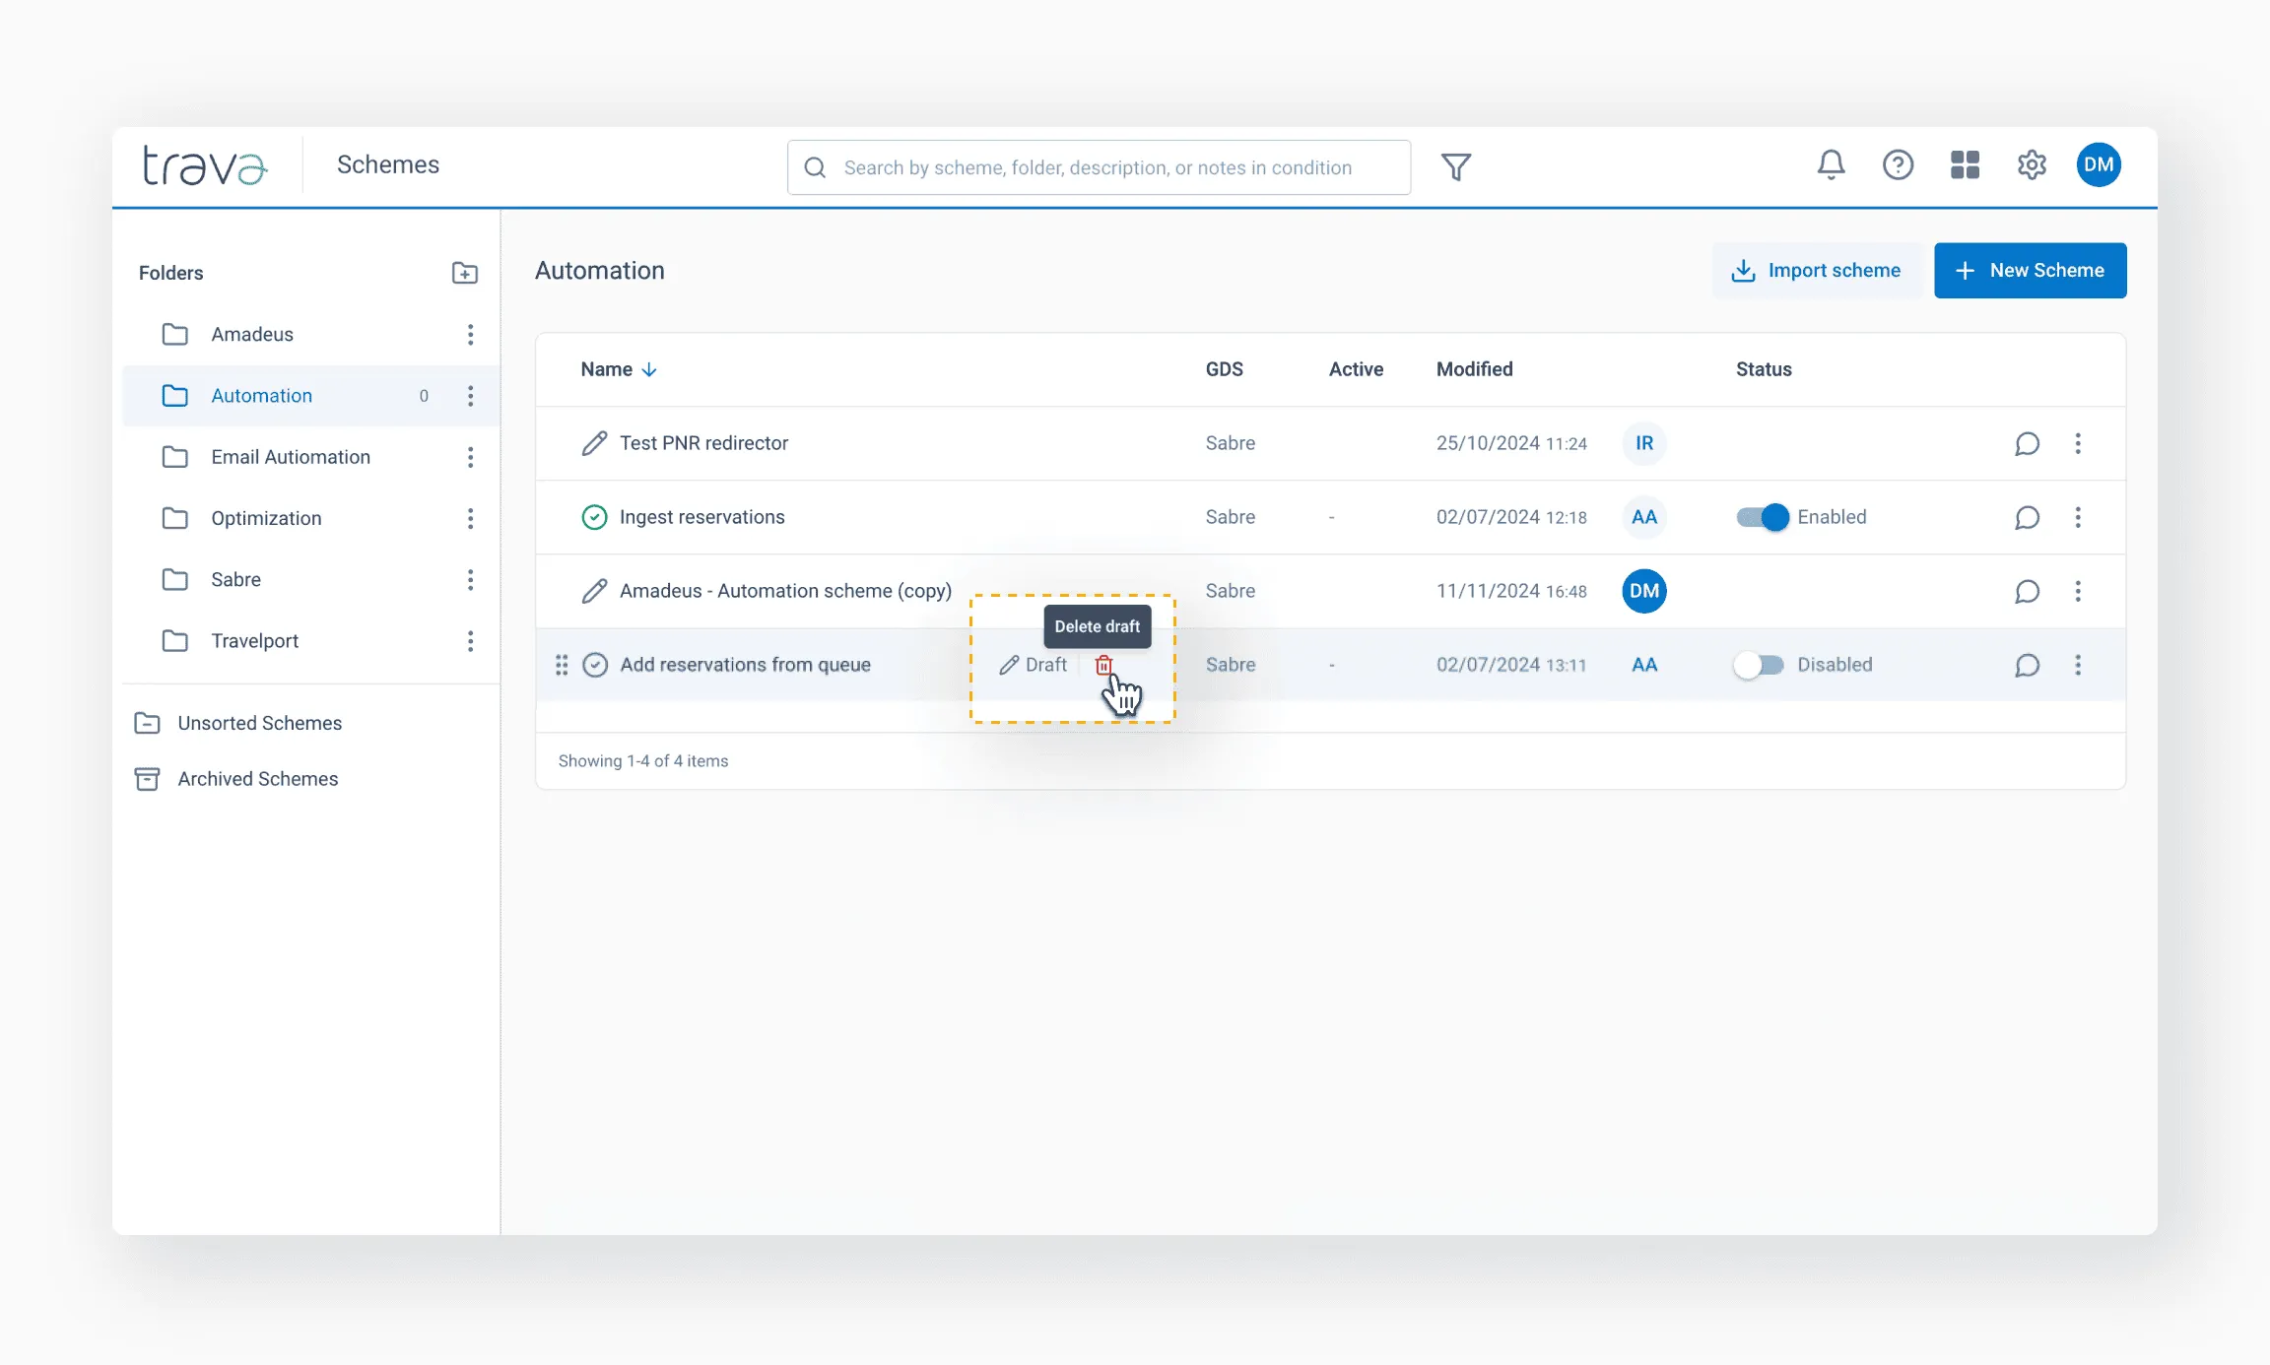Disable the Ingest reservations Enabled toggle
This screenshot has height=1365, width=2270.
pos(1762,517)
